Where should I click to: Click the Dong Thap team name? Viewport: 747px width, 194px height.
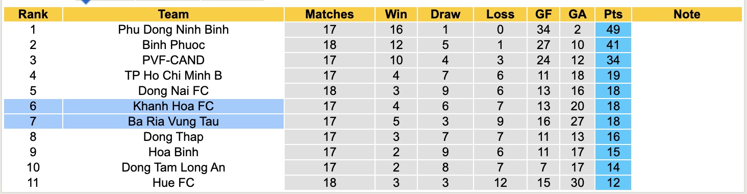click(x=173, y=137)
